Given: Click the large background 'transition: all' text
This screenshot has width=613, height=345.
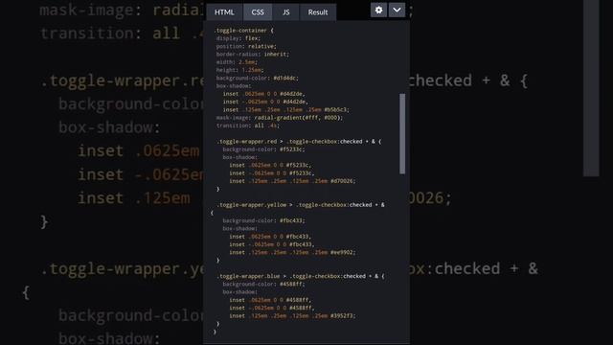Looking at the screenshot, I should [x=111, y=34].
